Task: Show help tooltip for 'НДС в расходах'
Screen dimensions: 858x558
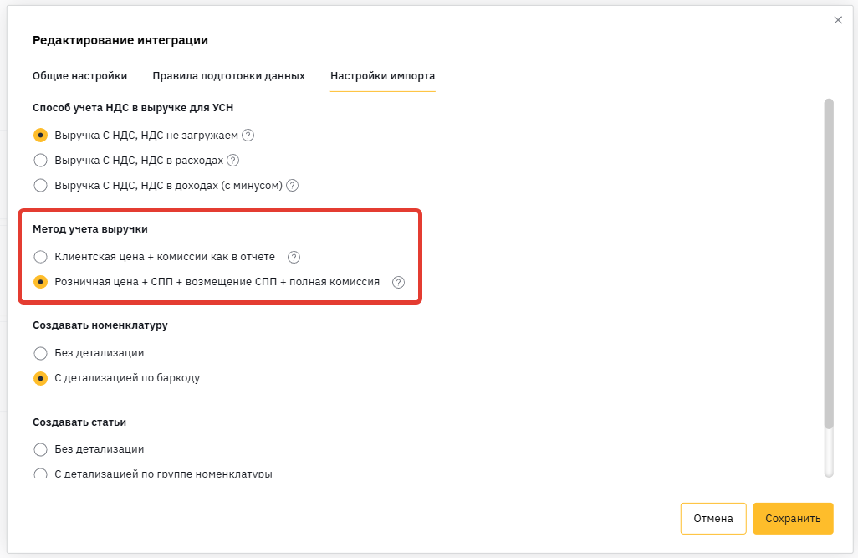Action: (x=233, y=161)
